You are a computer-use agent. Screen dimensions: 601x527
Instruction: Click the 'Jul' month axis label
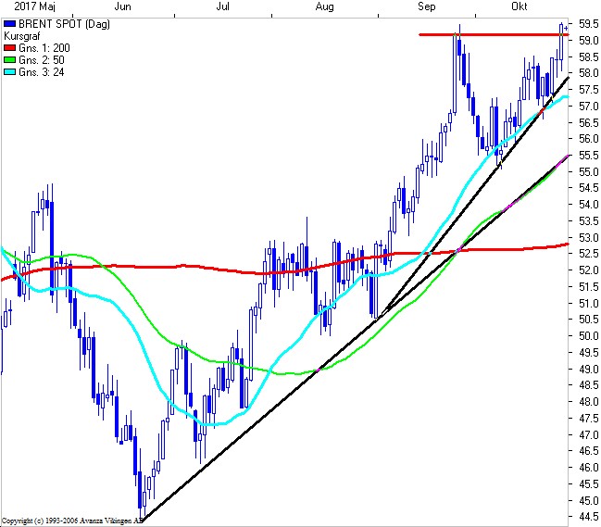(222, 7)
